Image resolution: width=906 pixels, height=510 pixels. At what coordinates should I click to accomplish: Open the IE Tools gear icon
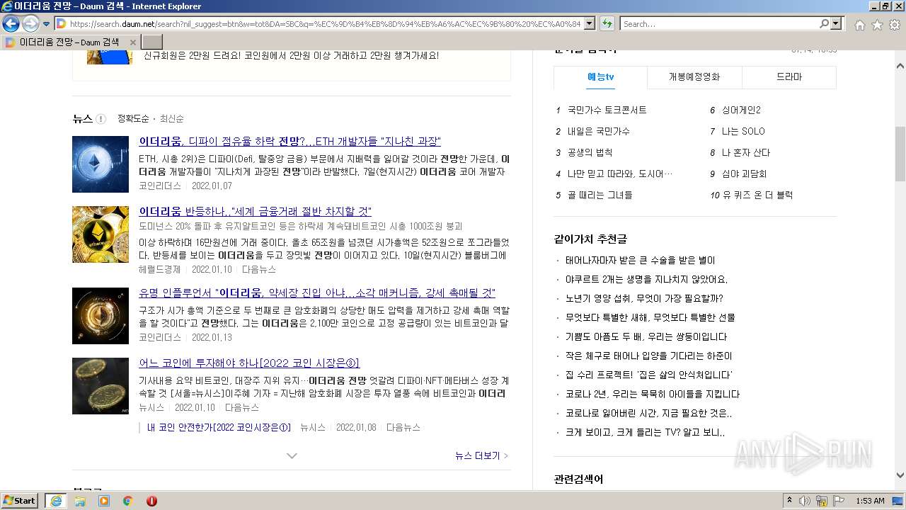[895, 25]
